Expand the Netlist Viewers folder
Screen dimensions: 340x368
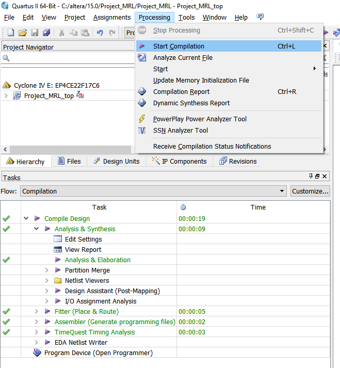pyautogui.click(x=47, y=280)
